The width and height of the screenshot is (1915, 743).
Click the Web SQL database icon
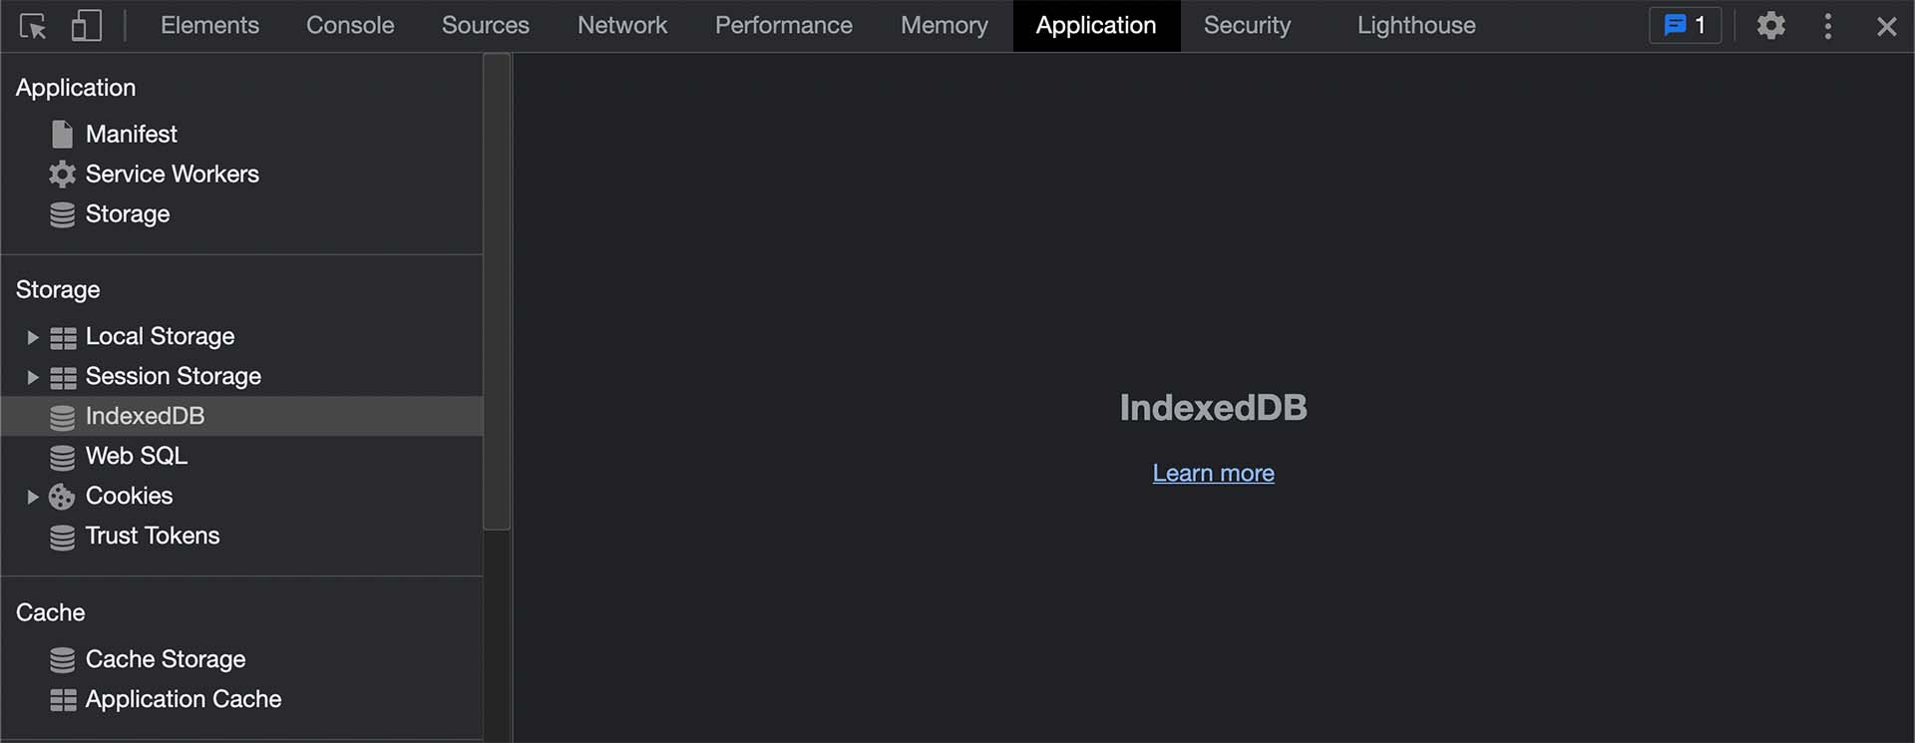(x=62, y=457)
